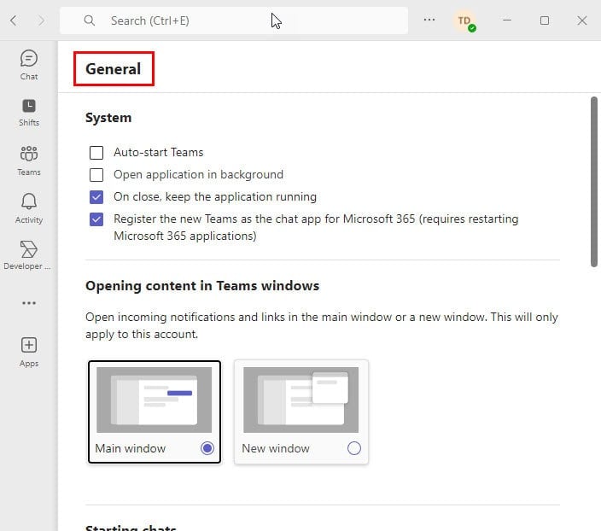Uncheck Register the new Teams as chat app
This screenshot has height=531, width=601.
pyautogui.click(x=96, y=219)
